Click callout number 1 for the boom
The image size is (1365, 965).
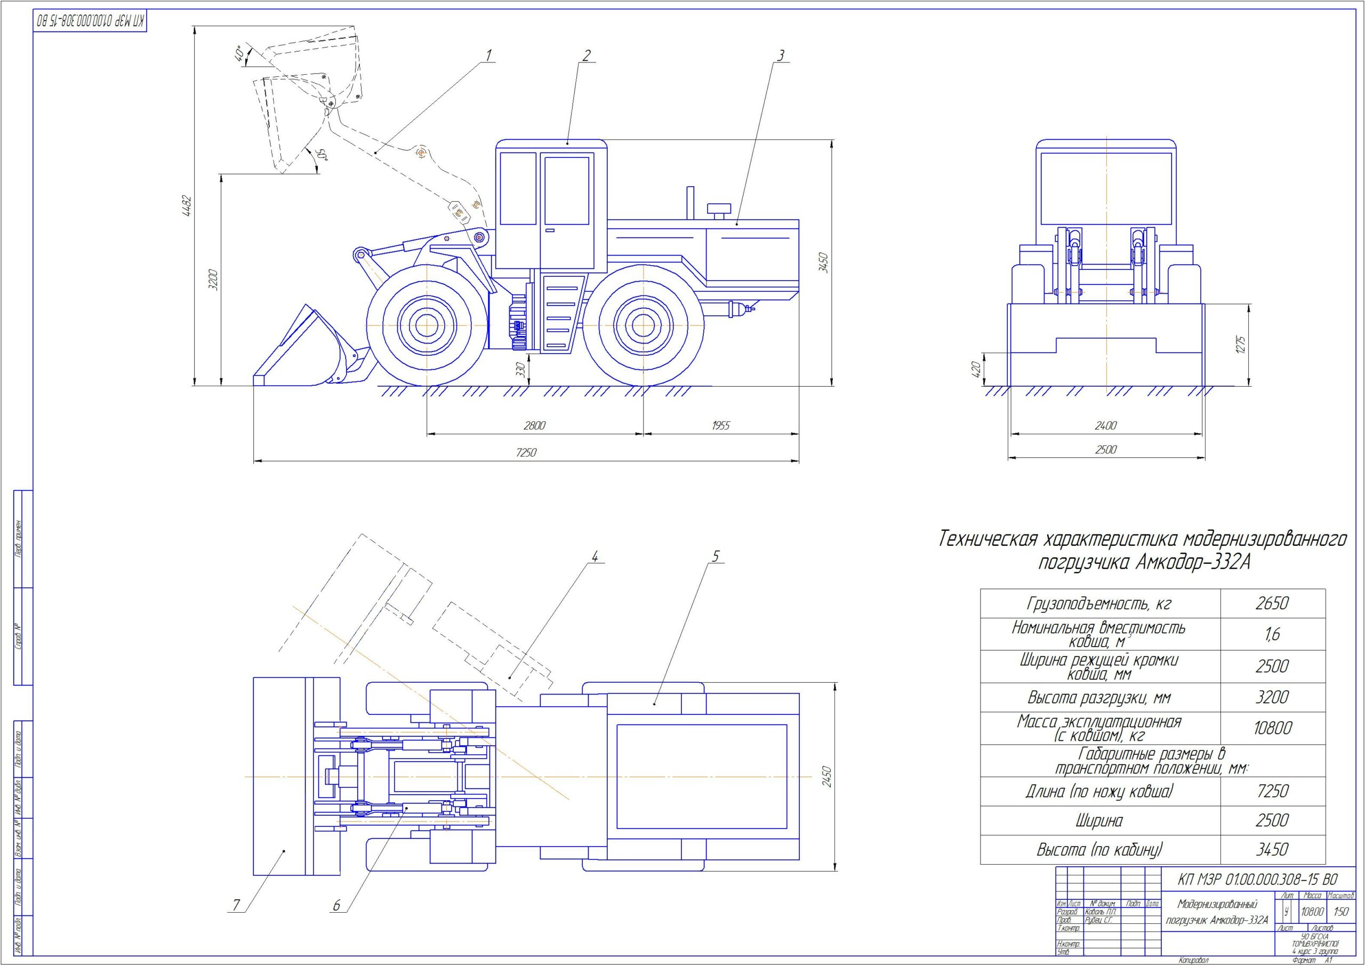489,55
